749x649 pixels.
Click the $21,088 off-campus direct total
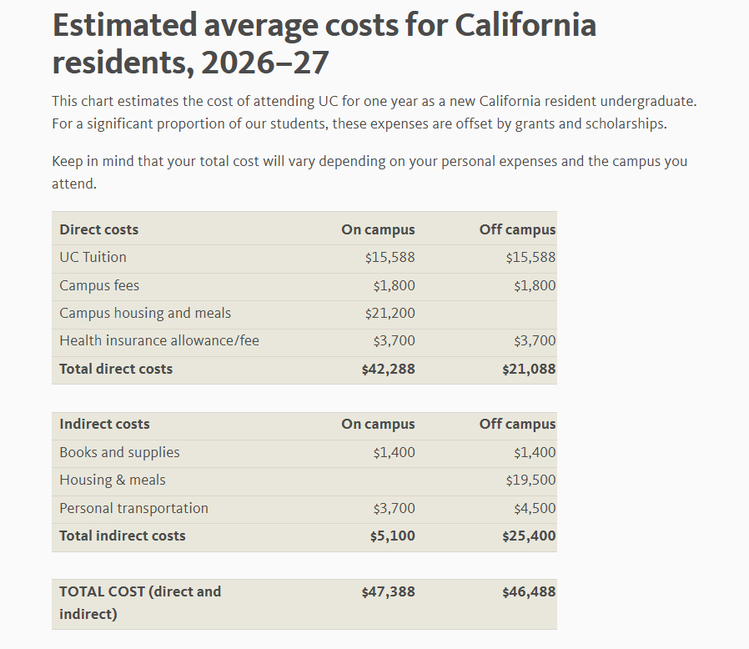529,369
